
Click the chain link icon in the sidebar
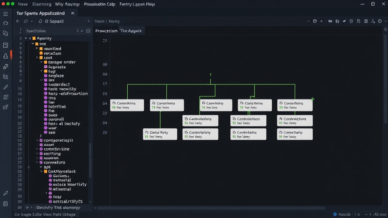[x=5, y=67]
